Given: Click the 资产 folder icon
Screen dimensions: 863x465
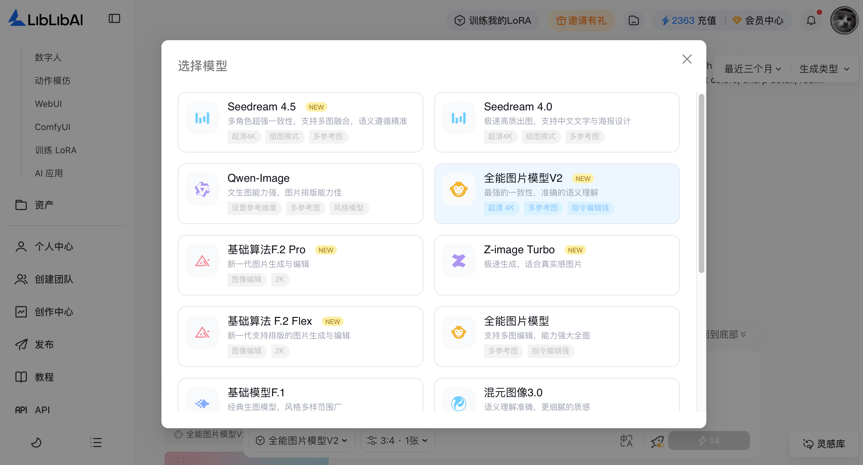Looking at the screenshot, I should (x=21, y=205).
